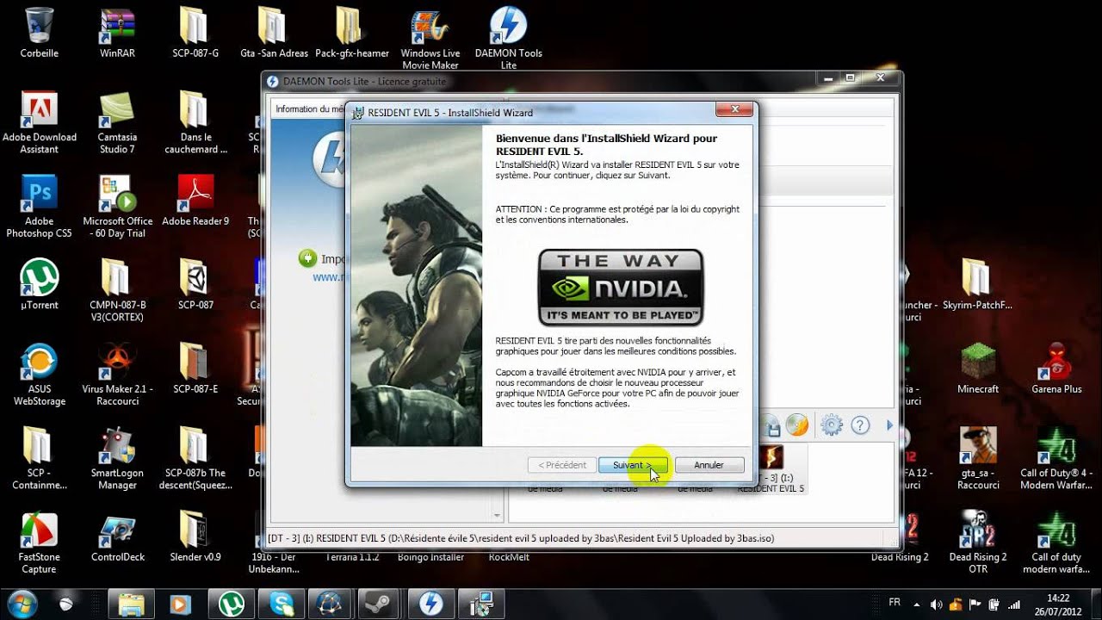Open the WinRAR desktop shortcut
Viewport: 1102px width, 620px height.
117,33
